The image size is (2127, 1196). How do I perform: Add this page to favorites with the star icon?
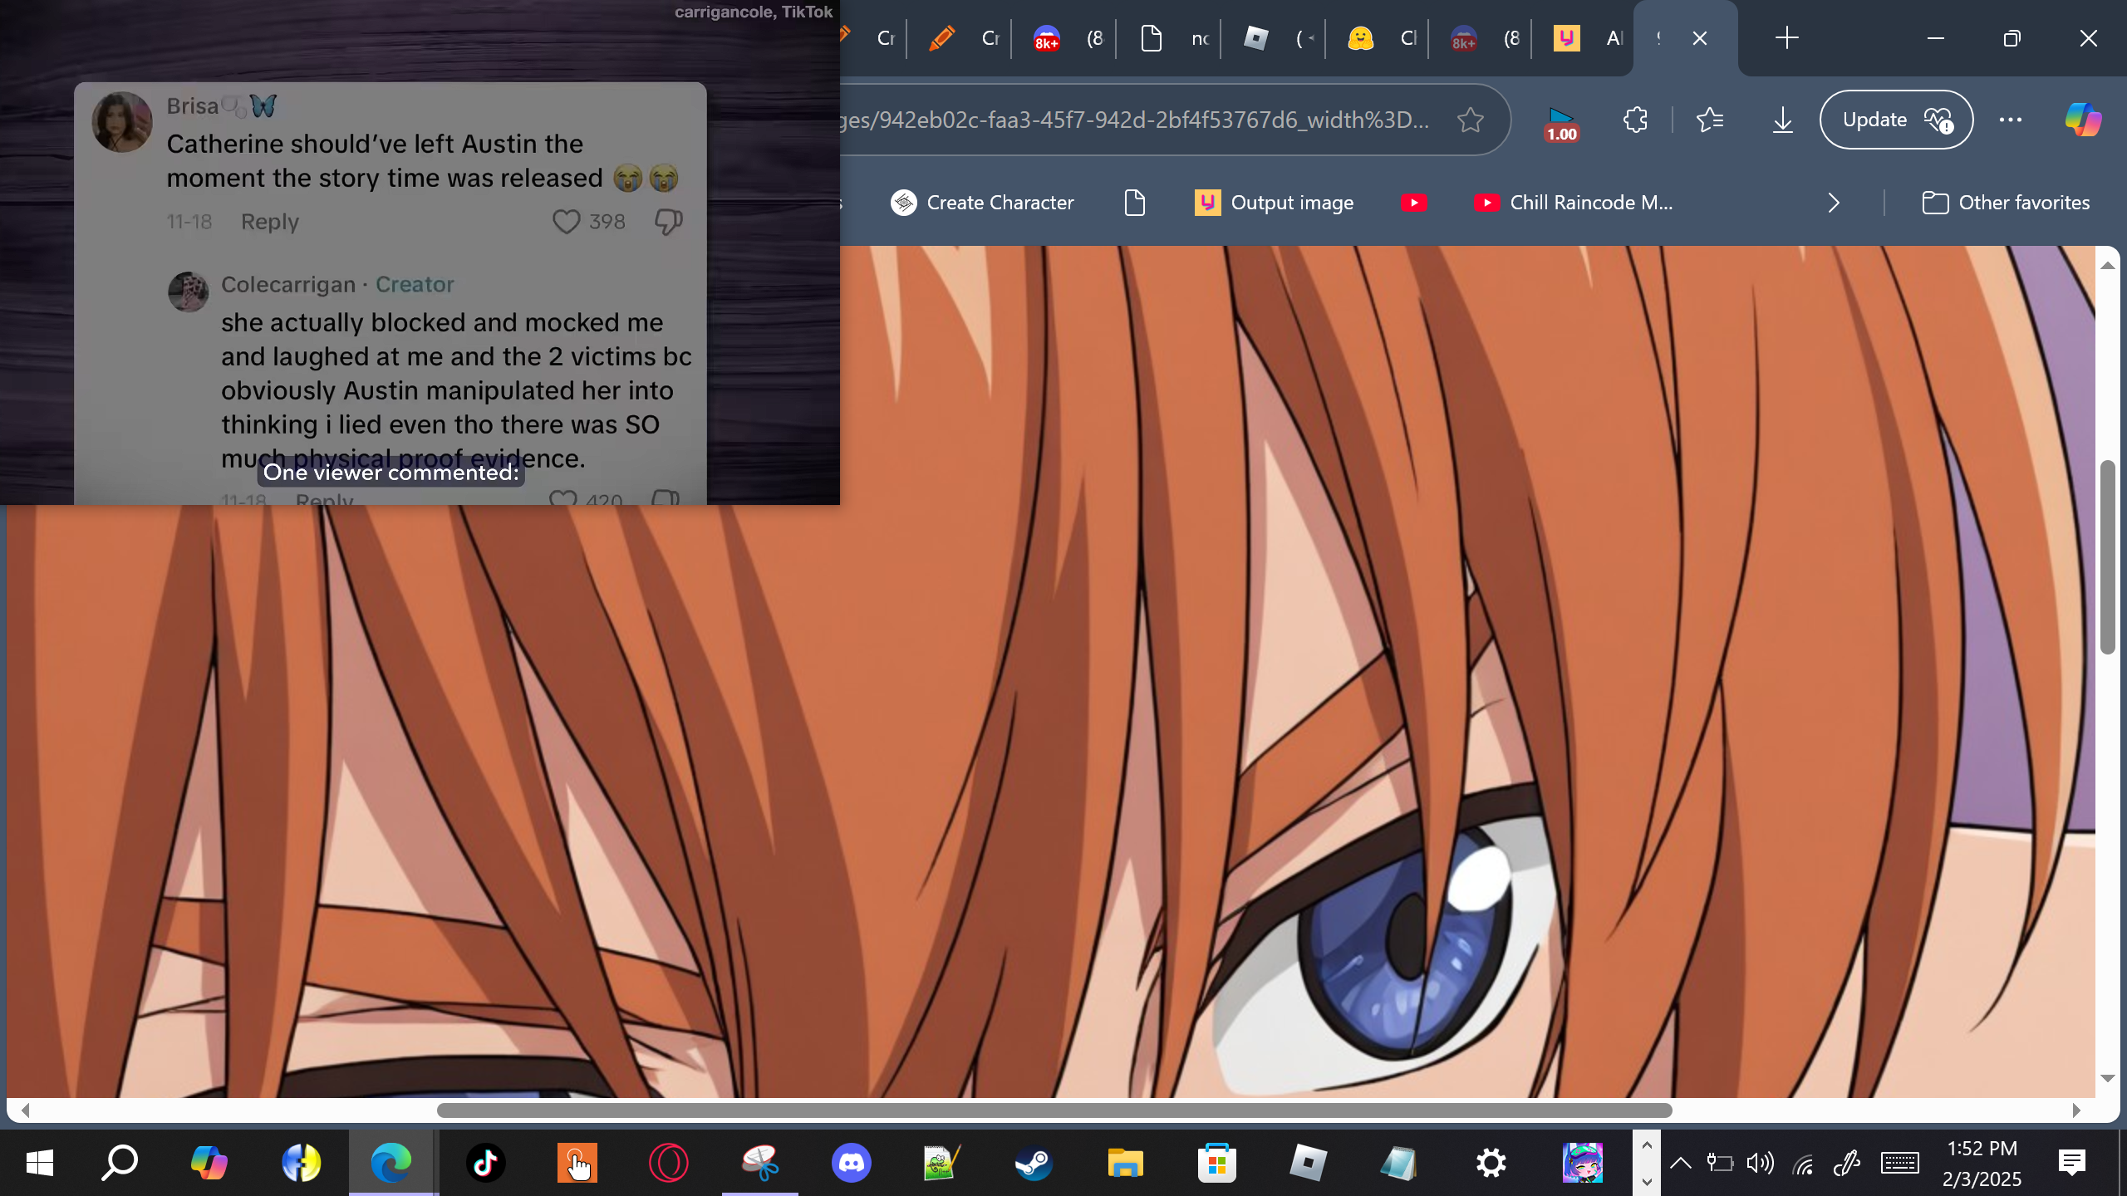pyautogui.click(x=1471, y=120)
